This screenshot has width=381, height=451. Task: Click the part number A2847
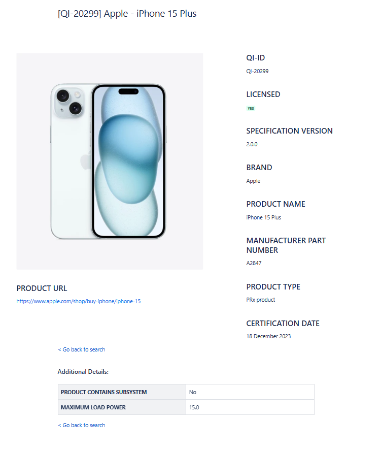pyautogui.click(x=254, y=263)
